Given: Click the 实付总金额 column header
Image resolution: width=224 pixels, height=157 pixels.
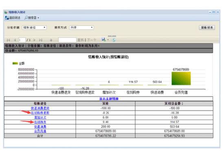Looking at the screenshot, I should click(174, 104).
